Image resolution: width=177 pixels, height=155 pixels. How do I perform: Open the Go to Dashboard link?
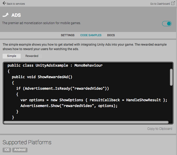coord(160,4)
